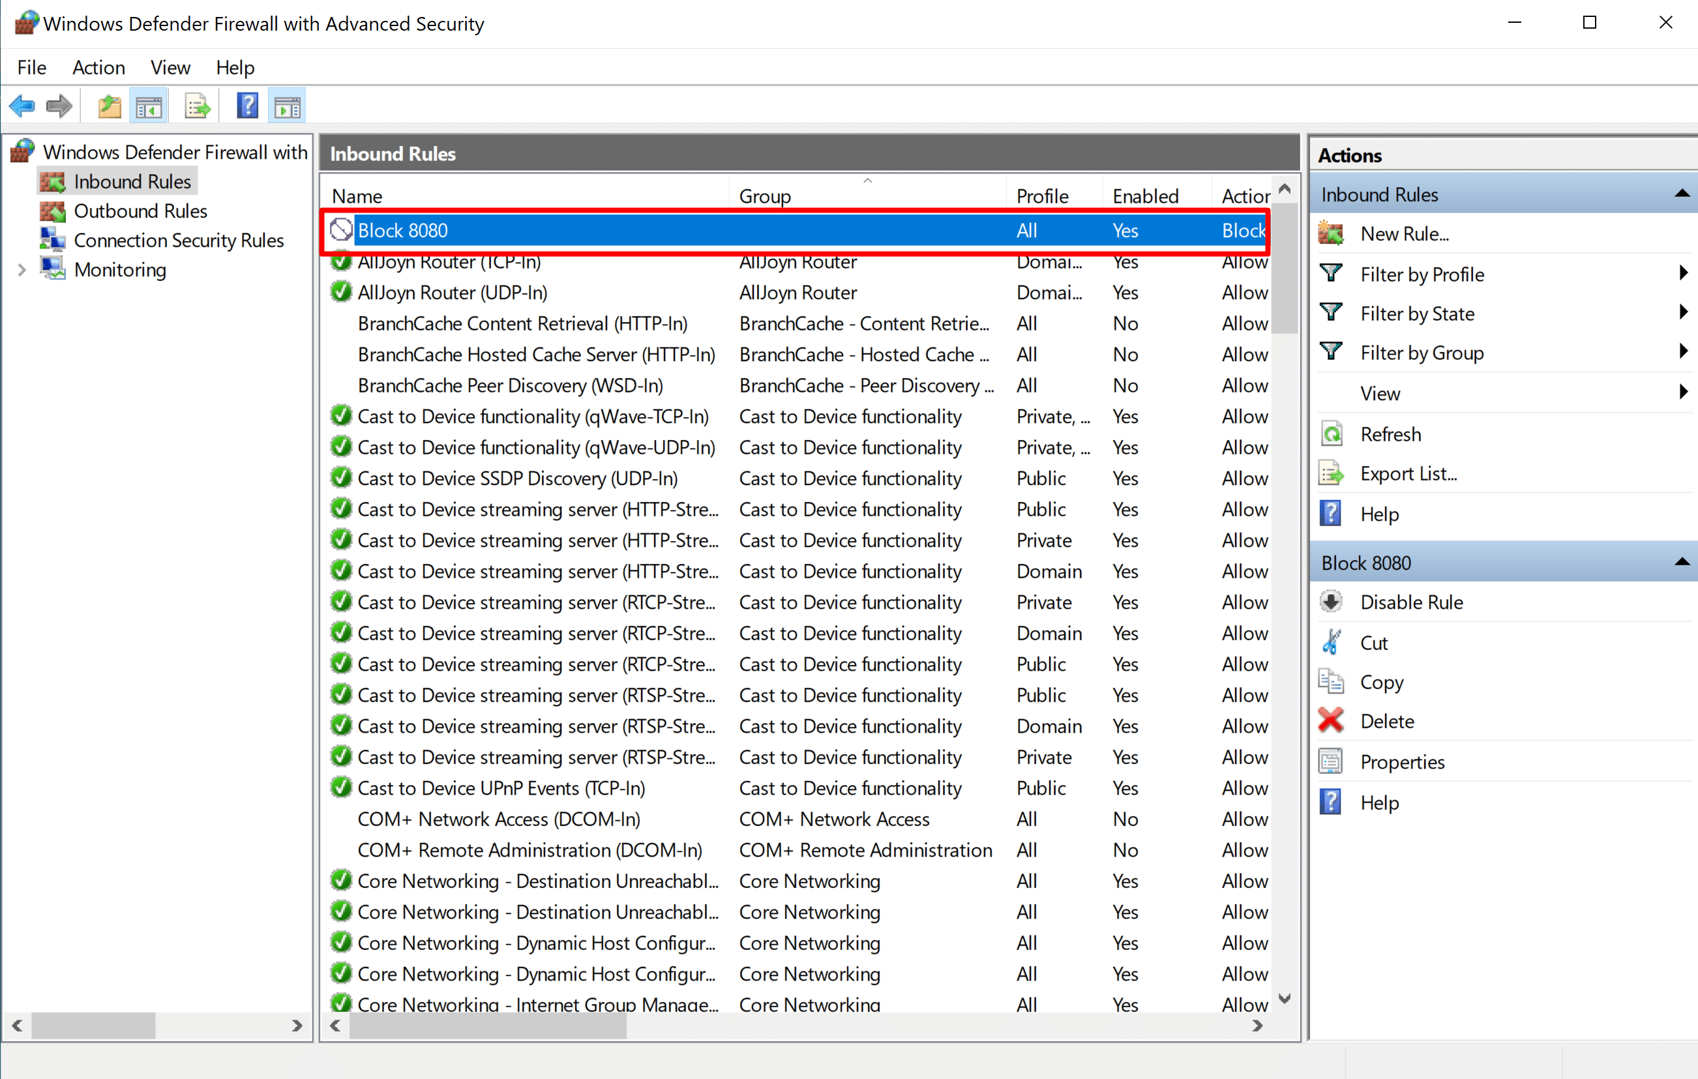Click the Refresh icon in Actions pane

point(1332,434)
